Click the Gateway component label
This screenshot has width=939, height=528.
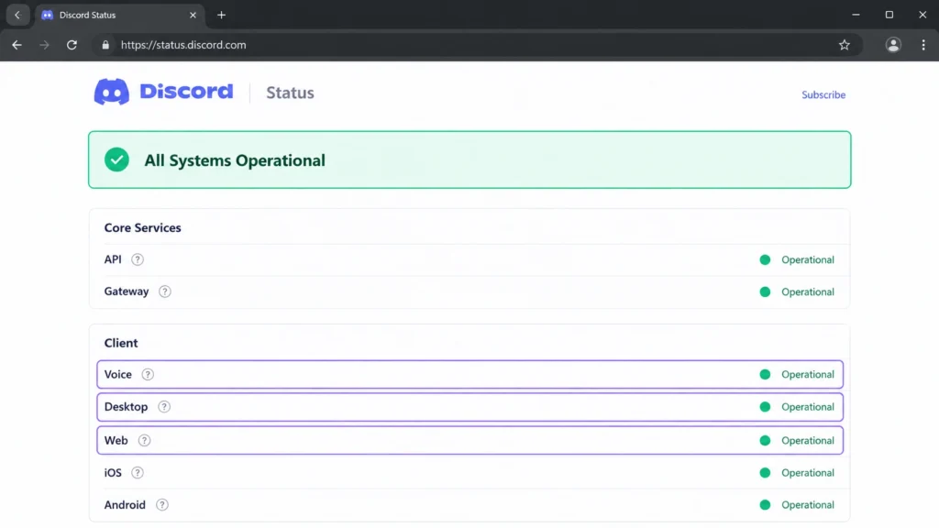pos(127,291)
